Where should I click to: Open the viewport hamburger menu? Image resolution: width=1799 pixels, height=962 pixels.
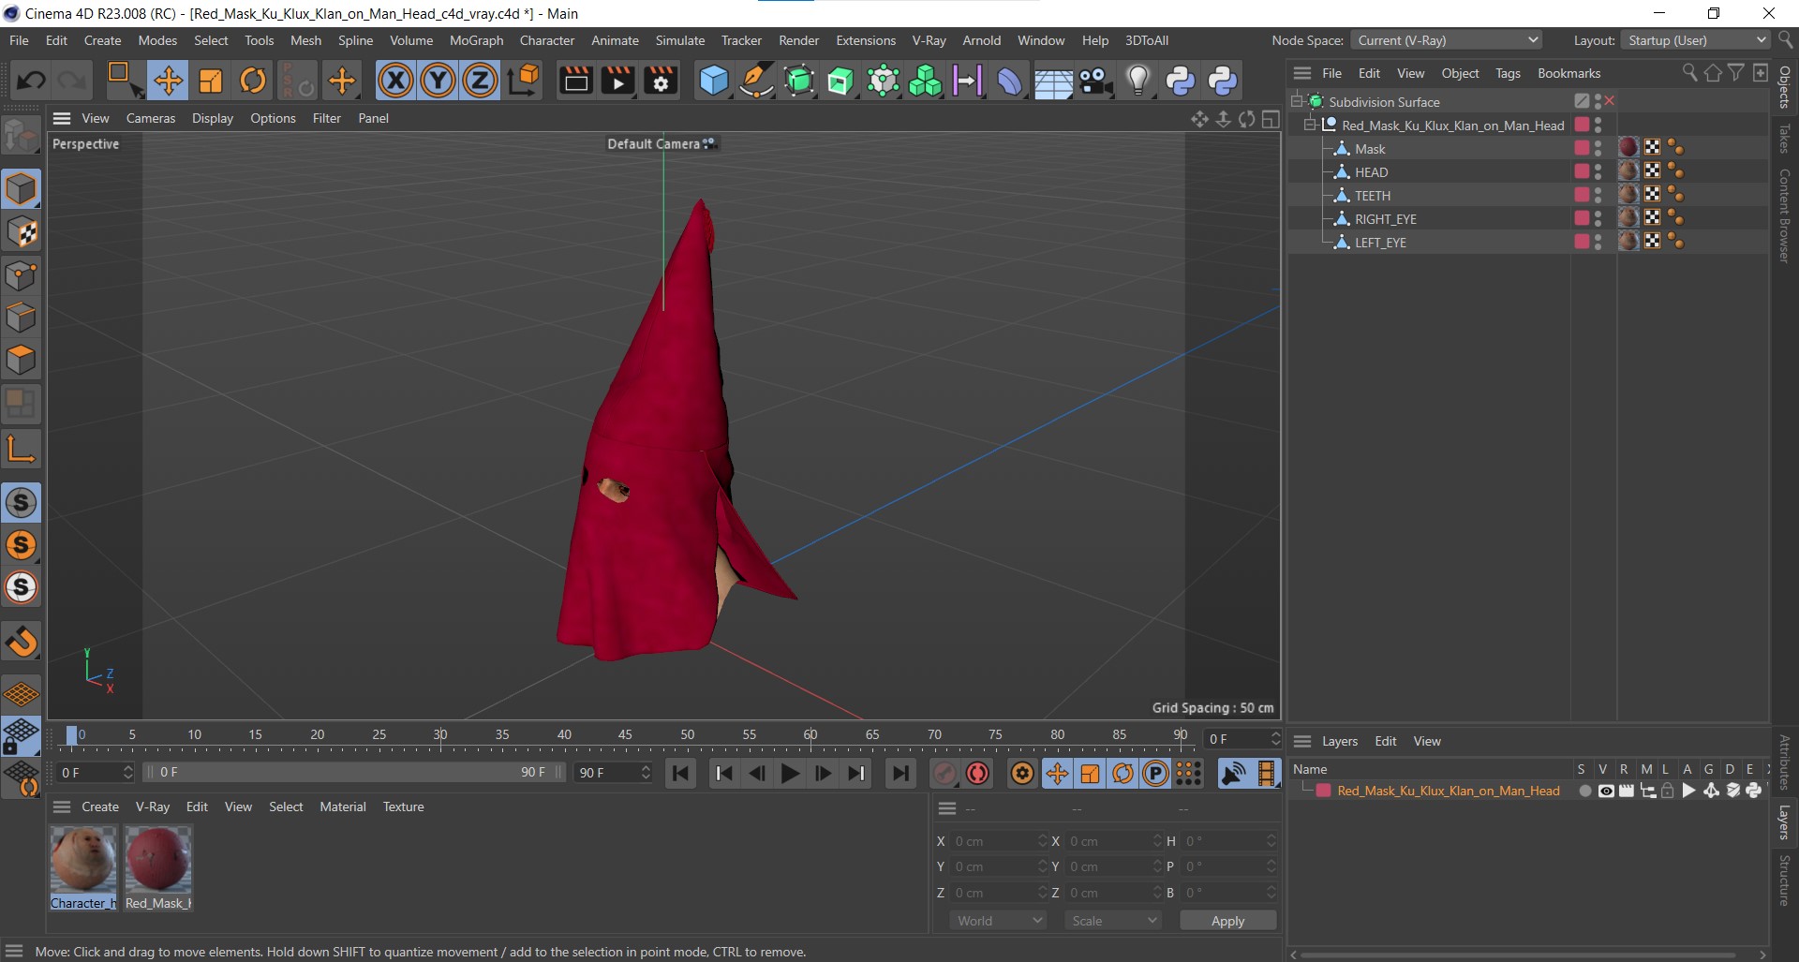[x=62, y=118]
